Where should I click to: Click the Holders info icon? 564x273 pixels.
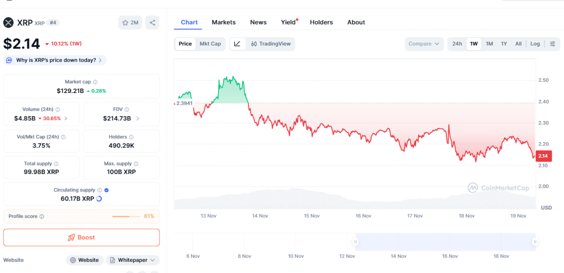tap(131, 137)
